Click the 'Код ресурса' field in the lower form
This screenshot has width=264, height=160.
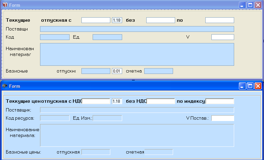coord(55,118)
